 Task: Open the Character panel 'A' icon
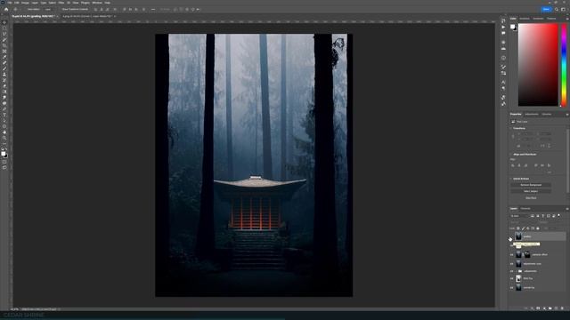click(503, 83)
